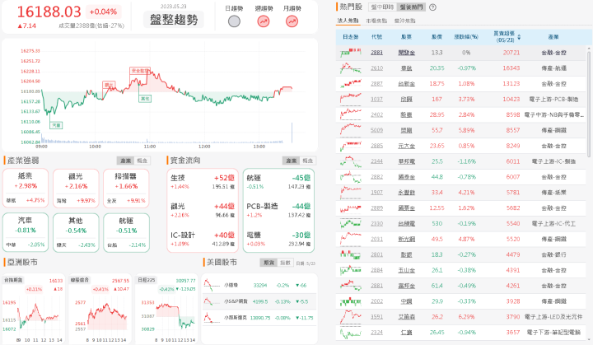593x345 pixels.
Task: Click the weekly trend (週趨勢) up-arrow icon
Action: [264, 21]
